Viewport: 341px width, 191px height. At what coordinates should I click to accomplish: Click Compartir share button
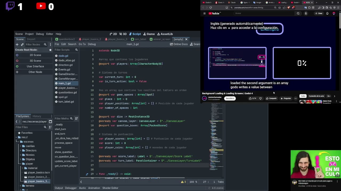271,98
